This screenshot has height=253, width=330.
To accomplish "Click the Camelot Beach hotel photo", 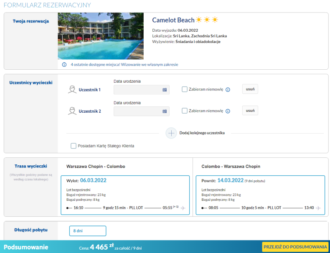I will [x=101, y=36].
